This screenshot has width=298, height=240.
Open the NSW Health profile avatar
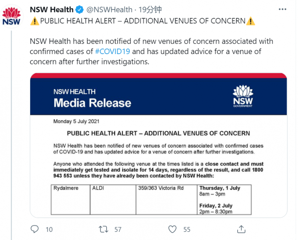(12, 16)
